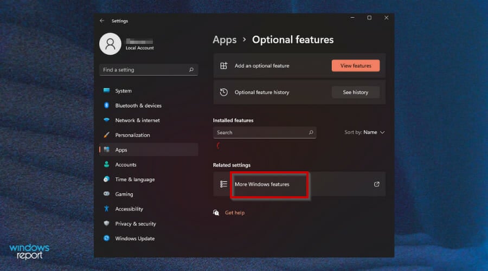This screenshot has width=488, height=271.
Task: Click the Personalization brush icon
Action: [x=106, y=135]
